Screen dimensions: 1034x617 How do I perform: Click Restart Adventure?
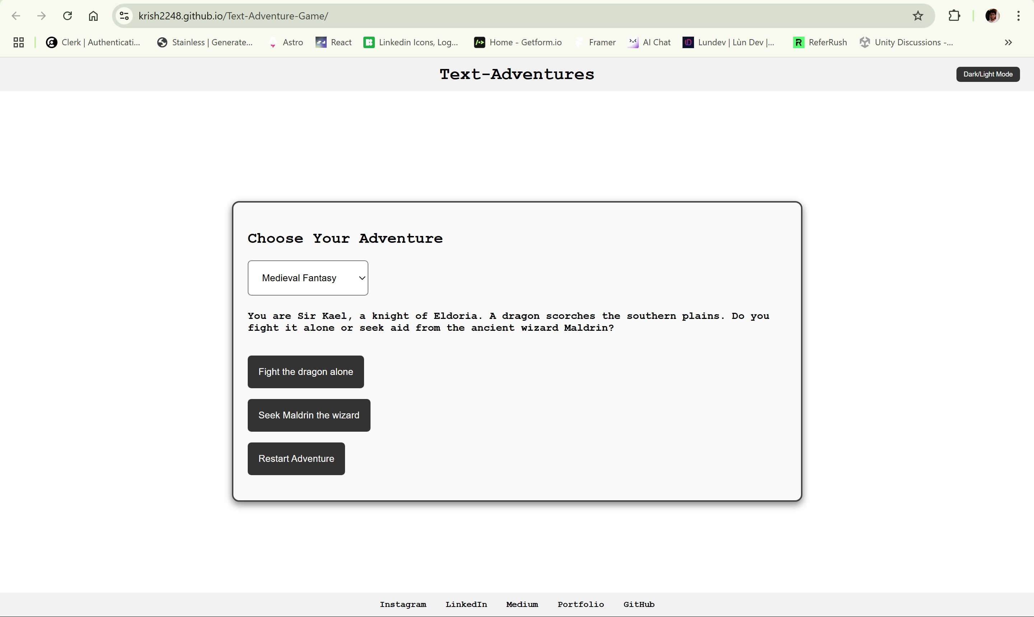pyautogui.click(x=296, y=458)
